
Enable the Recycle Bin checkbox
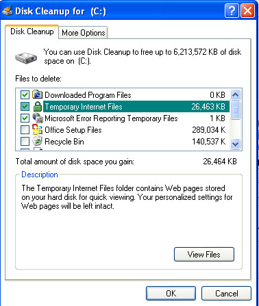(25, 141)
